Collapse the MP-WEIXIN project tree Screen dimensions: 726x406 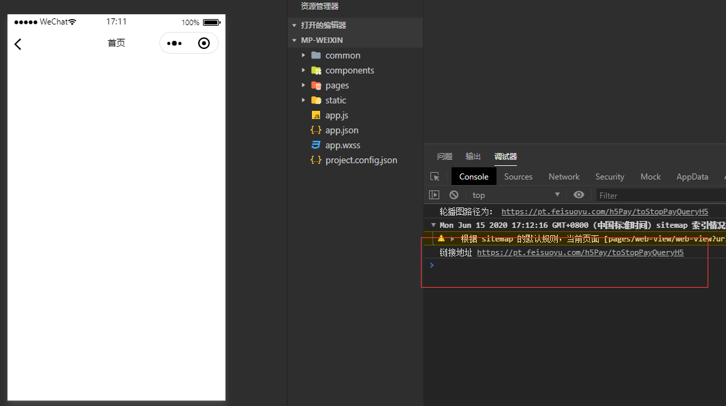click(x=294, y=40)
